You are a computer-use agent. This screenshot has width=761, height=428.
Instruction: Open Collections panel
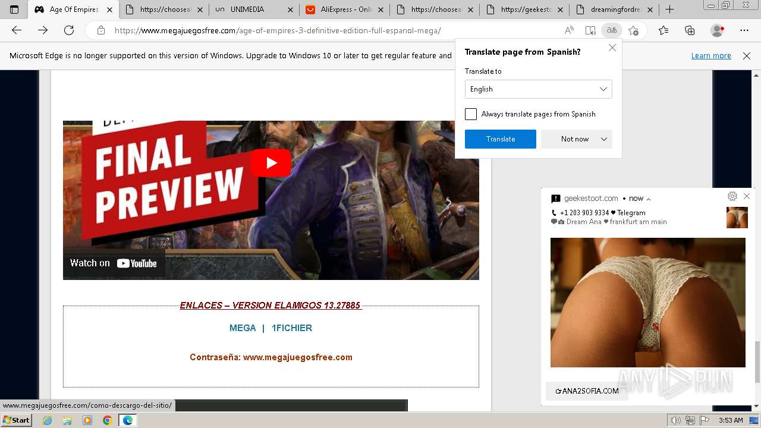pos(690,30)
